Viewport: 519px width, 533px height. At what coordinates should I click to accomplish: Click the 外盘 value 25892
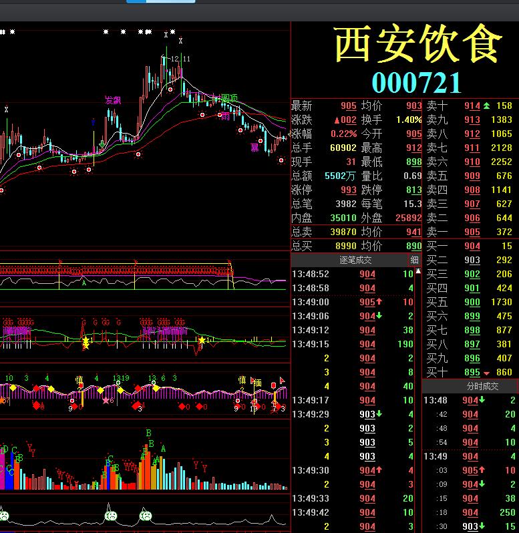(409, 218)
